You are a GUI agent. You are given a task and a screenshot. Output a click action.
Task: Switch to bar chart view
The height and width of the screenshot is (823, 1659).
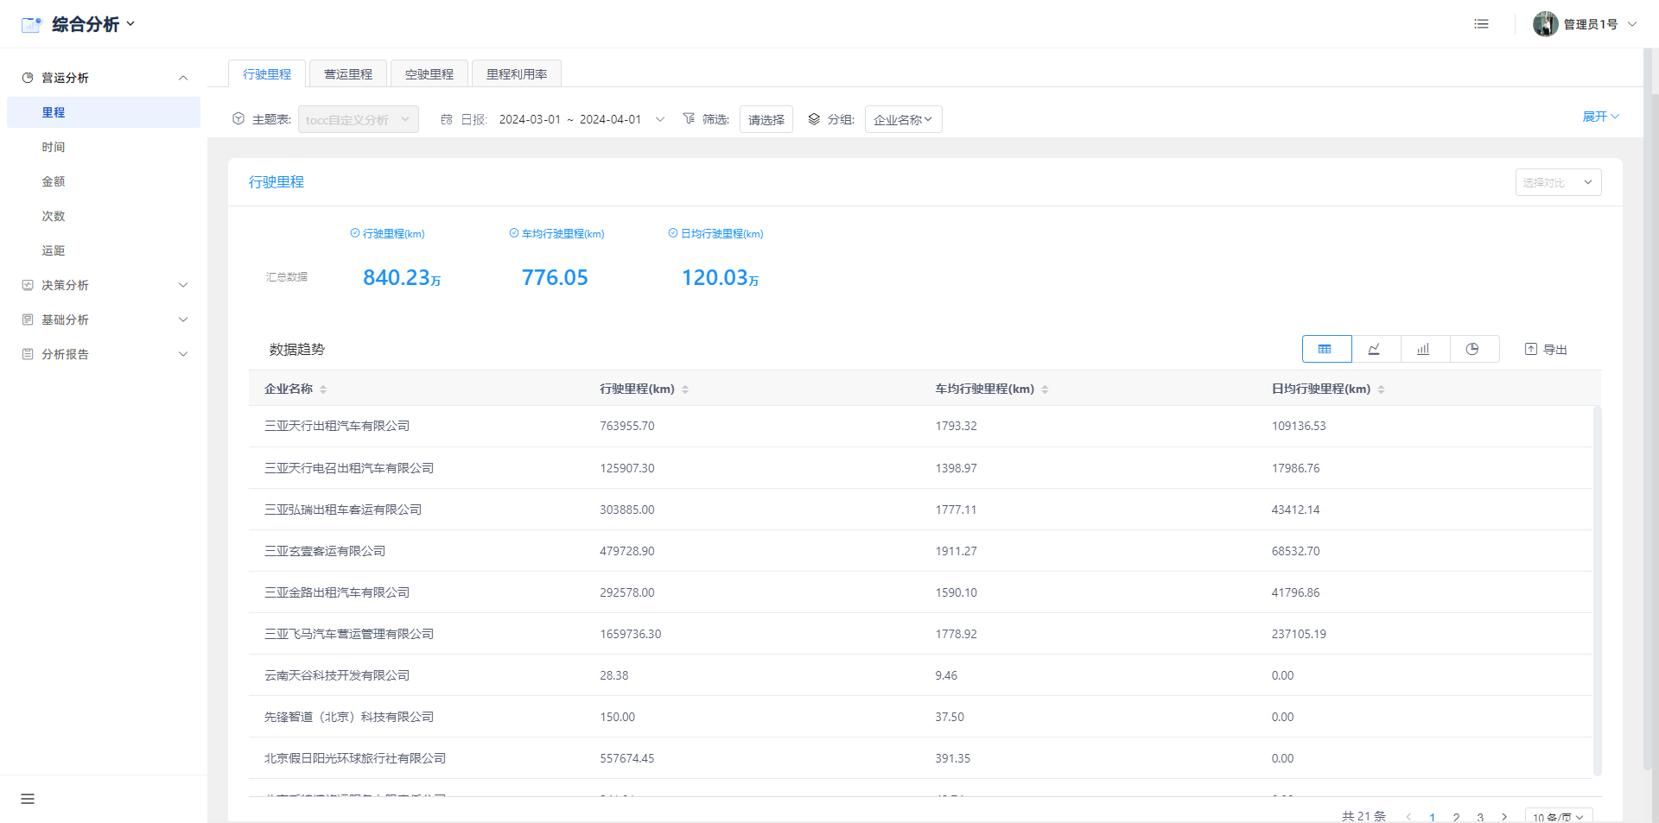point(1423,349)
